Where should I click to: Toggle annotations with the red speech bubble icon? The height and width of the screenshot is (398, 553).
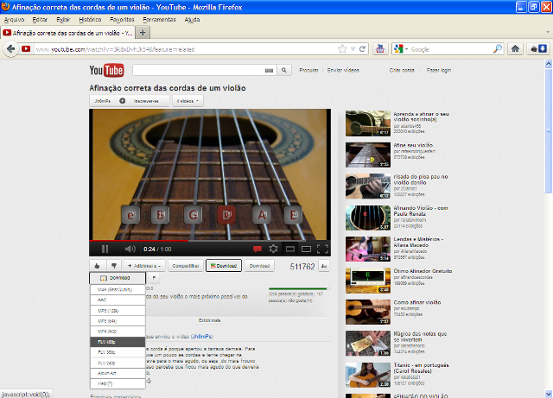tap(257, 250)
